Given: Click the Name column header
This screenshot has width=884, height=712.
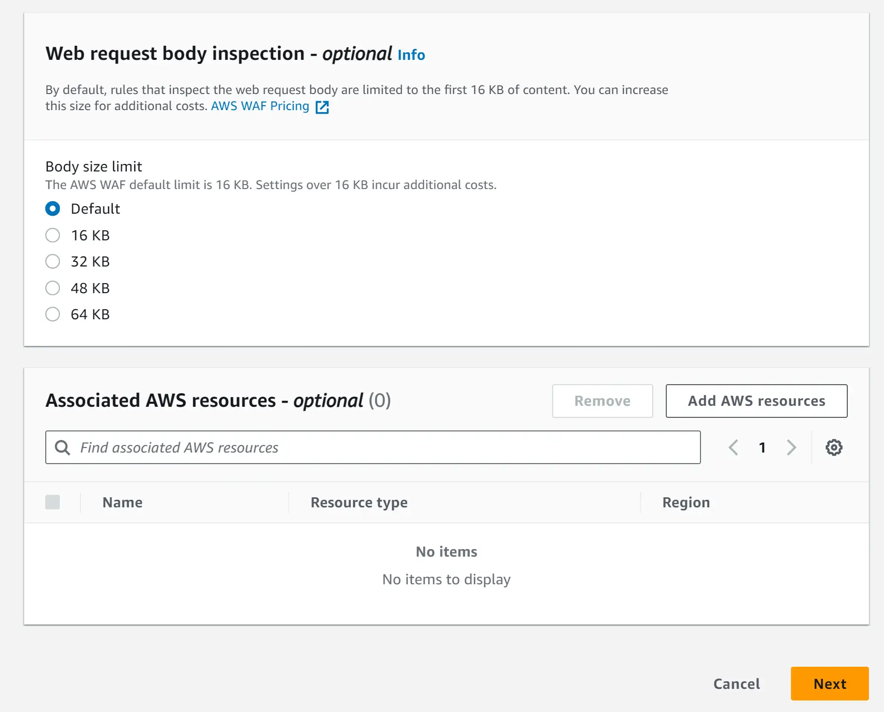Looking at the screenshot, I should (123, 502).
